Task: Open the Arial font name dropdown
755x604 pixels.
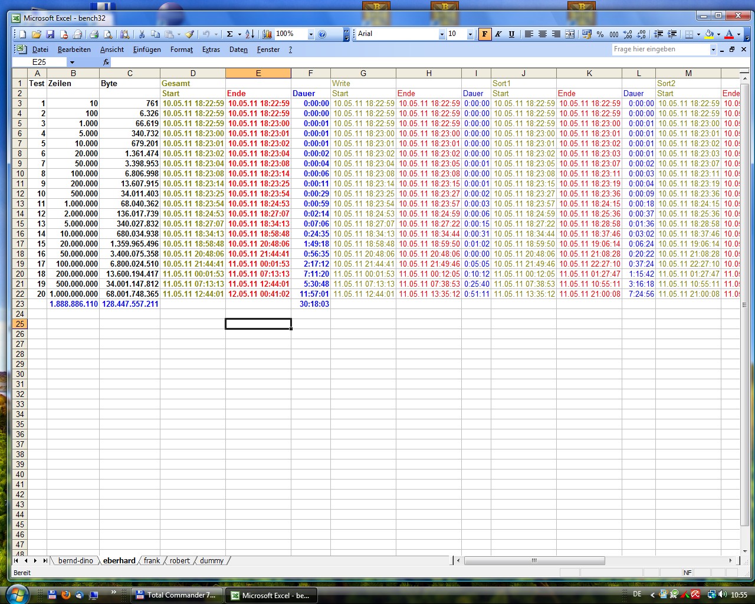Action: (442, 34)
